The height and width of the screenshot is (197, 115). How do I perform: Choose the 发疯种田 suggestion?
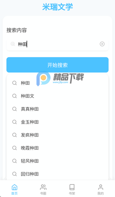tap(57, 135)
